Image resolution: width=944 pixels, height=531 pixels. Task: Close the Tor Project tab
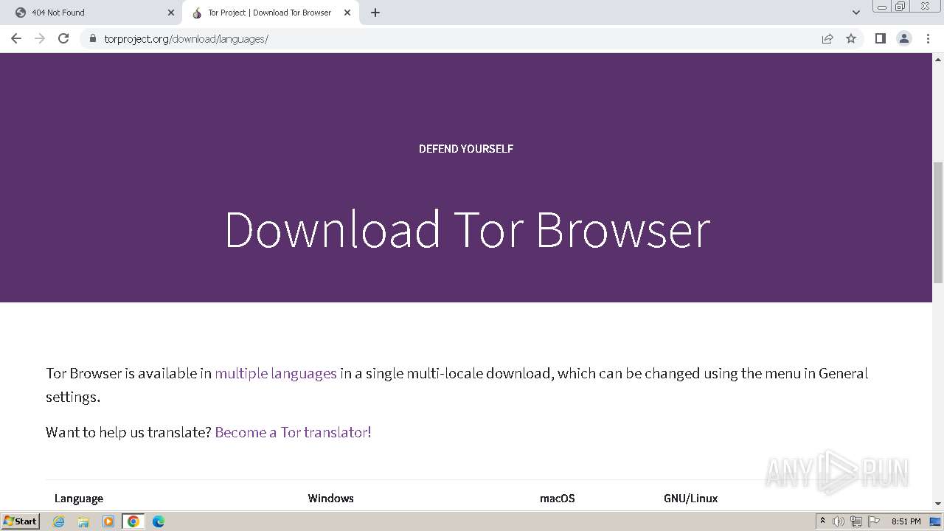pos(347,13)
